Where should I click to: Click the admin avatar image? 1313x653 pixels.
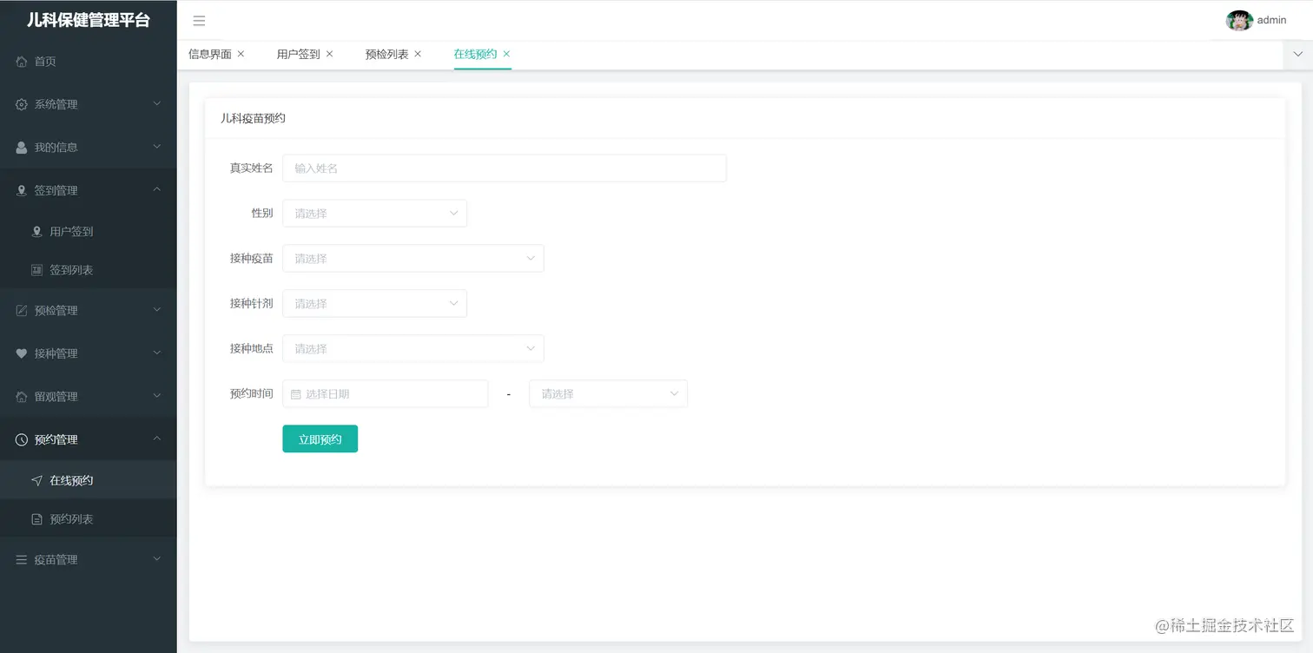[x=1238, y=20]
